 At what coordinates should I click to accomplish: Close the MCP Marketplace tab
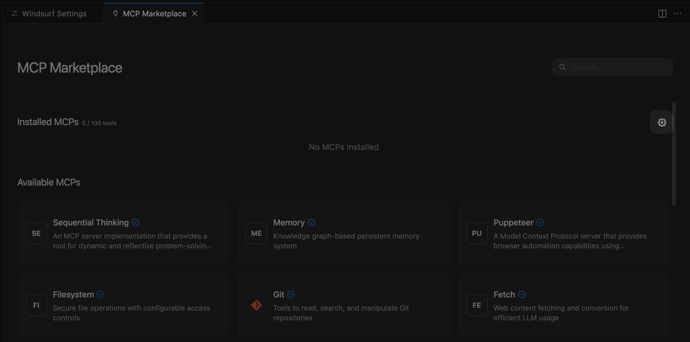coord(195,14)
